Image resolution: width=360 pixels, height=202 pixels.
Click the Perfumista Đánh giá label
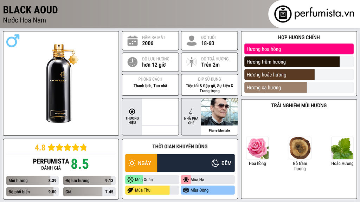pos(51,164)
